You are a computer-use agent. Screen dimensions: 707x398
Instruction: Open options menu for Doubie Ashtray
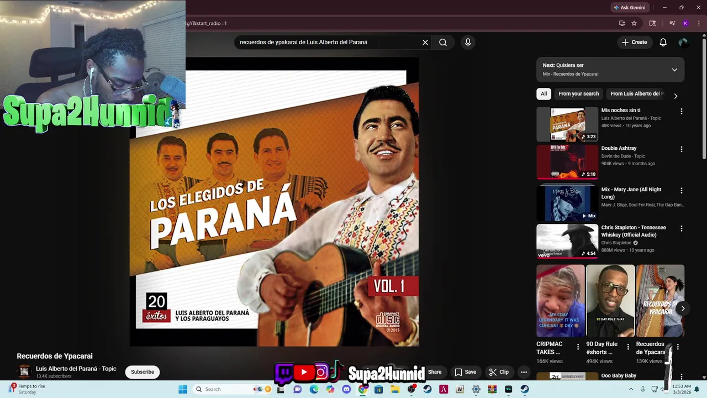(x=681, y=149)
